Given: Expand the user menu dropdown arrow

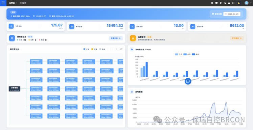Looking at the screenshot, I should 250,3.
